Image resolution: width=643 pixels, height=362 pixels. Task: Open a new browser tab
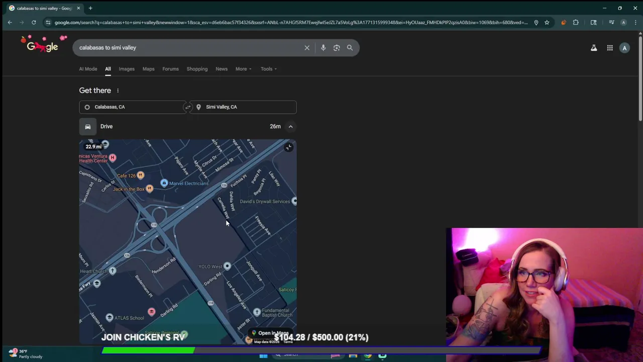point(90,8)
